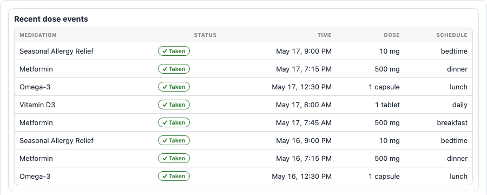Click the breakfast schedule cell
Image resolution: width=487 pixels, height=195 pixels.
point(452,122)
